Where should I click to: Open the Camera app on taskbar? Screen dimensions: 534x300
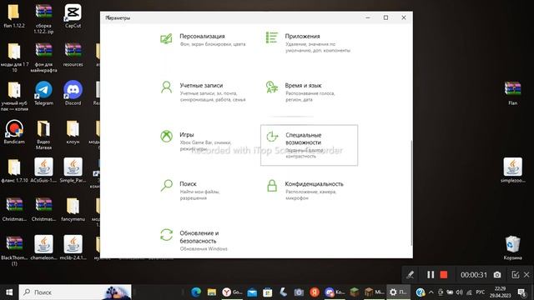[299, 292]
